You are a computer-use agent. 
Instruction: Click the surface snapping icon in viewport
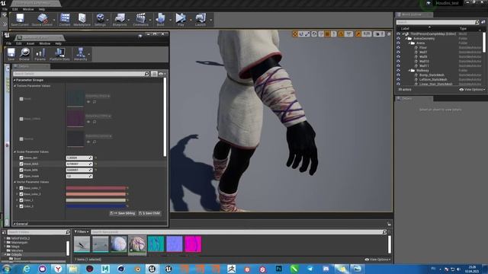pos(321,33)
